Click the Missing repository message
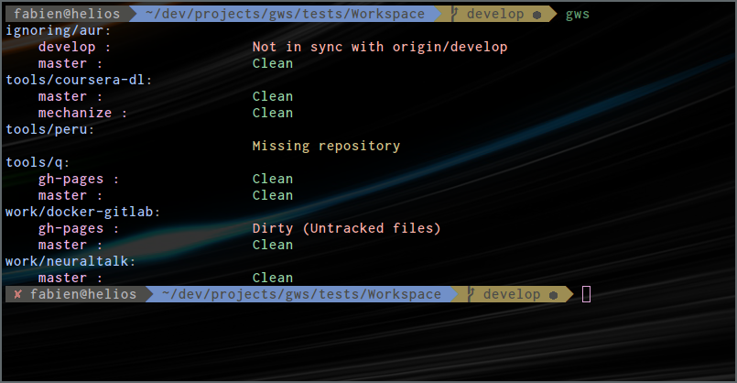737x383 pixels. click(x=326, y=146)
